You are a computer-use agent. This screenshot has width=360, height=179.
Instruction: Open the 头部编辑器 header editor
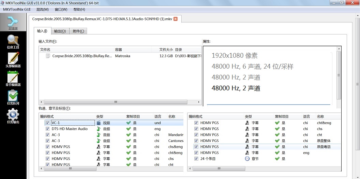click(13, 60)
